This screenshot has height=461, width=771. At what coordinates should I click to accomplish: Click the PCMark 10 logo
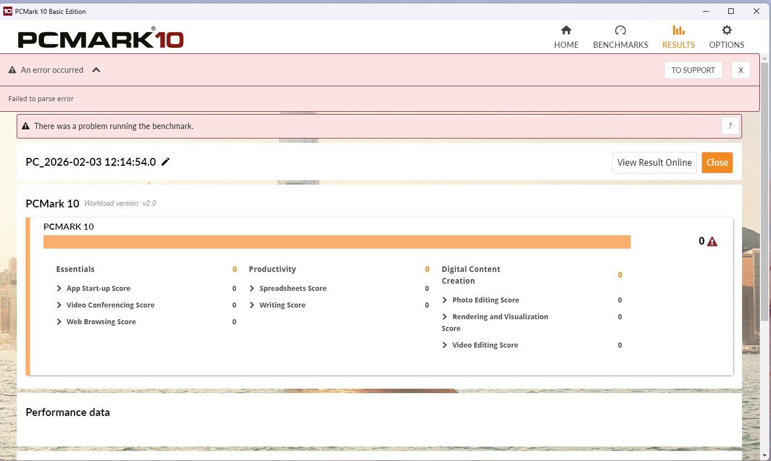pos(101,38)
